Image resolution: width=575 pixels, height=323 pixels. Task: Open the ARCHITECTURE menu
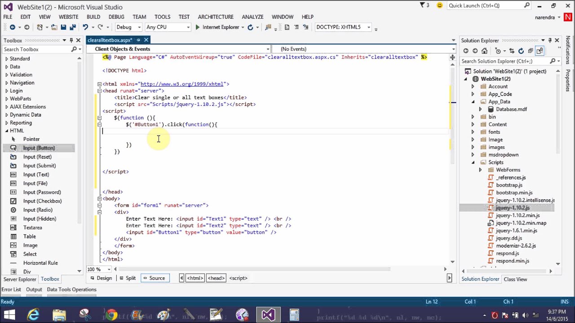coord(216,17)
